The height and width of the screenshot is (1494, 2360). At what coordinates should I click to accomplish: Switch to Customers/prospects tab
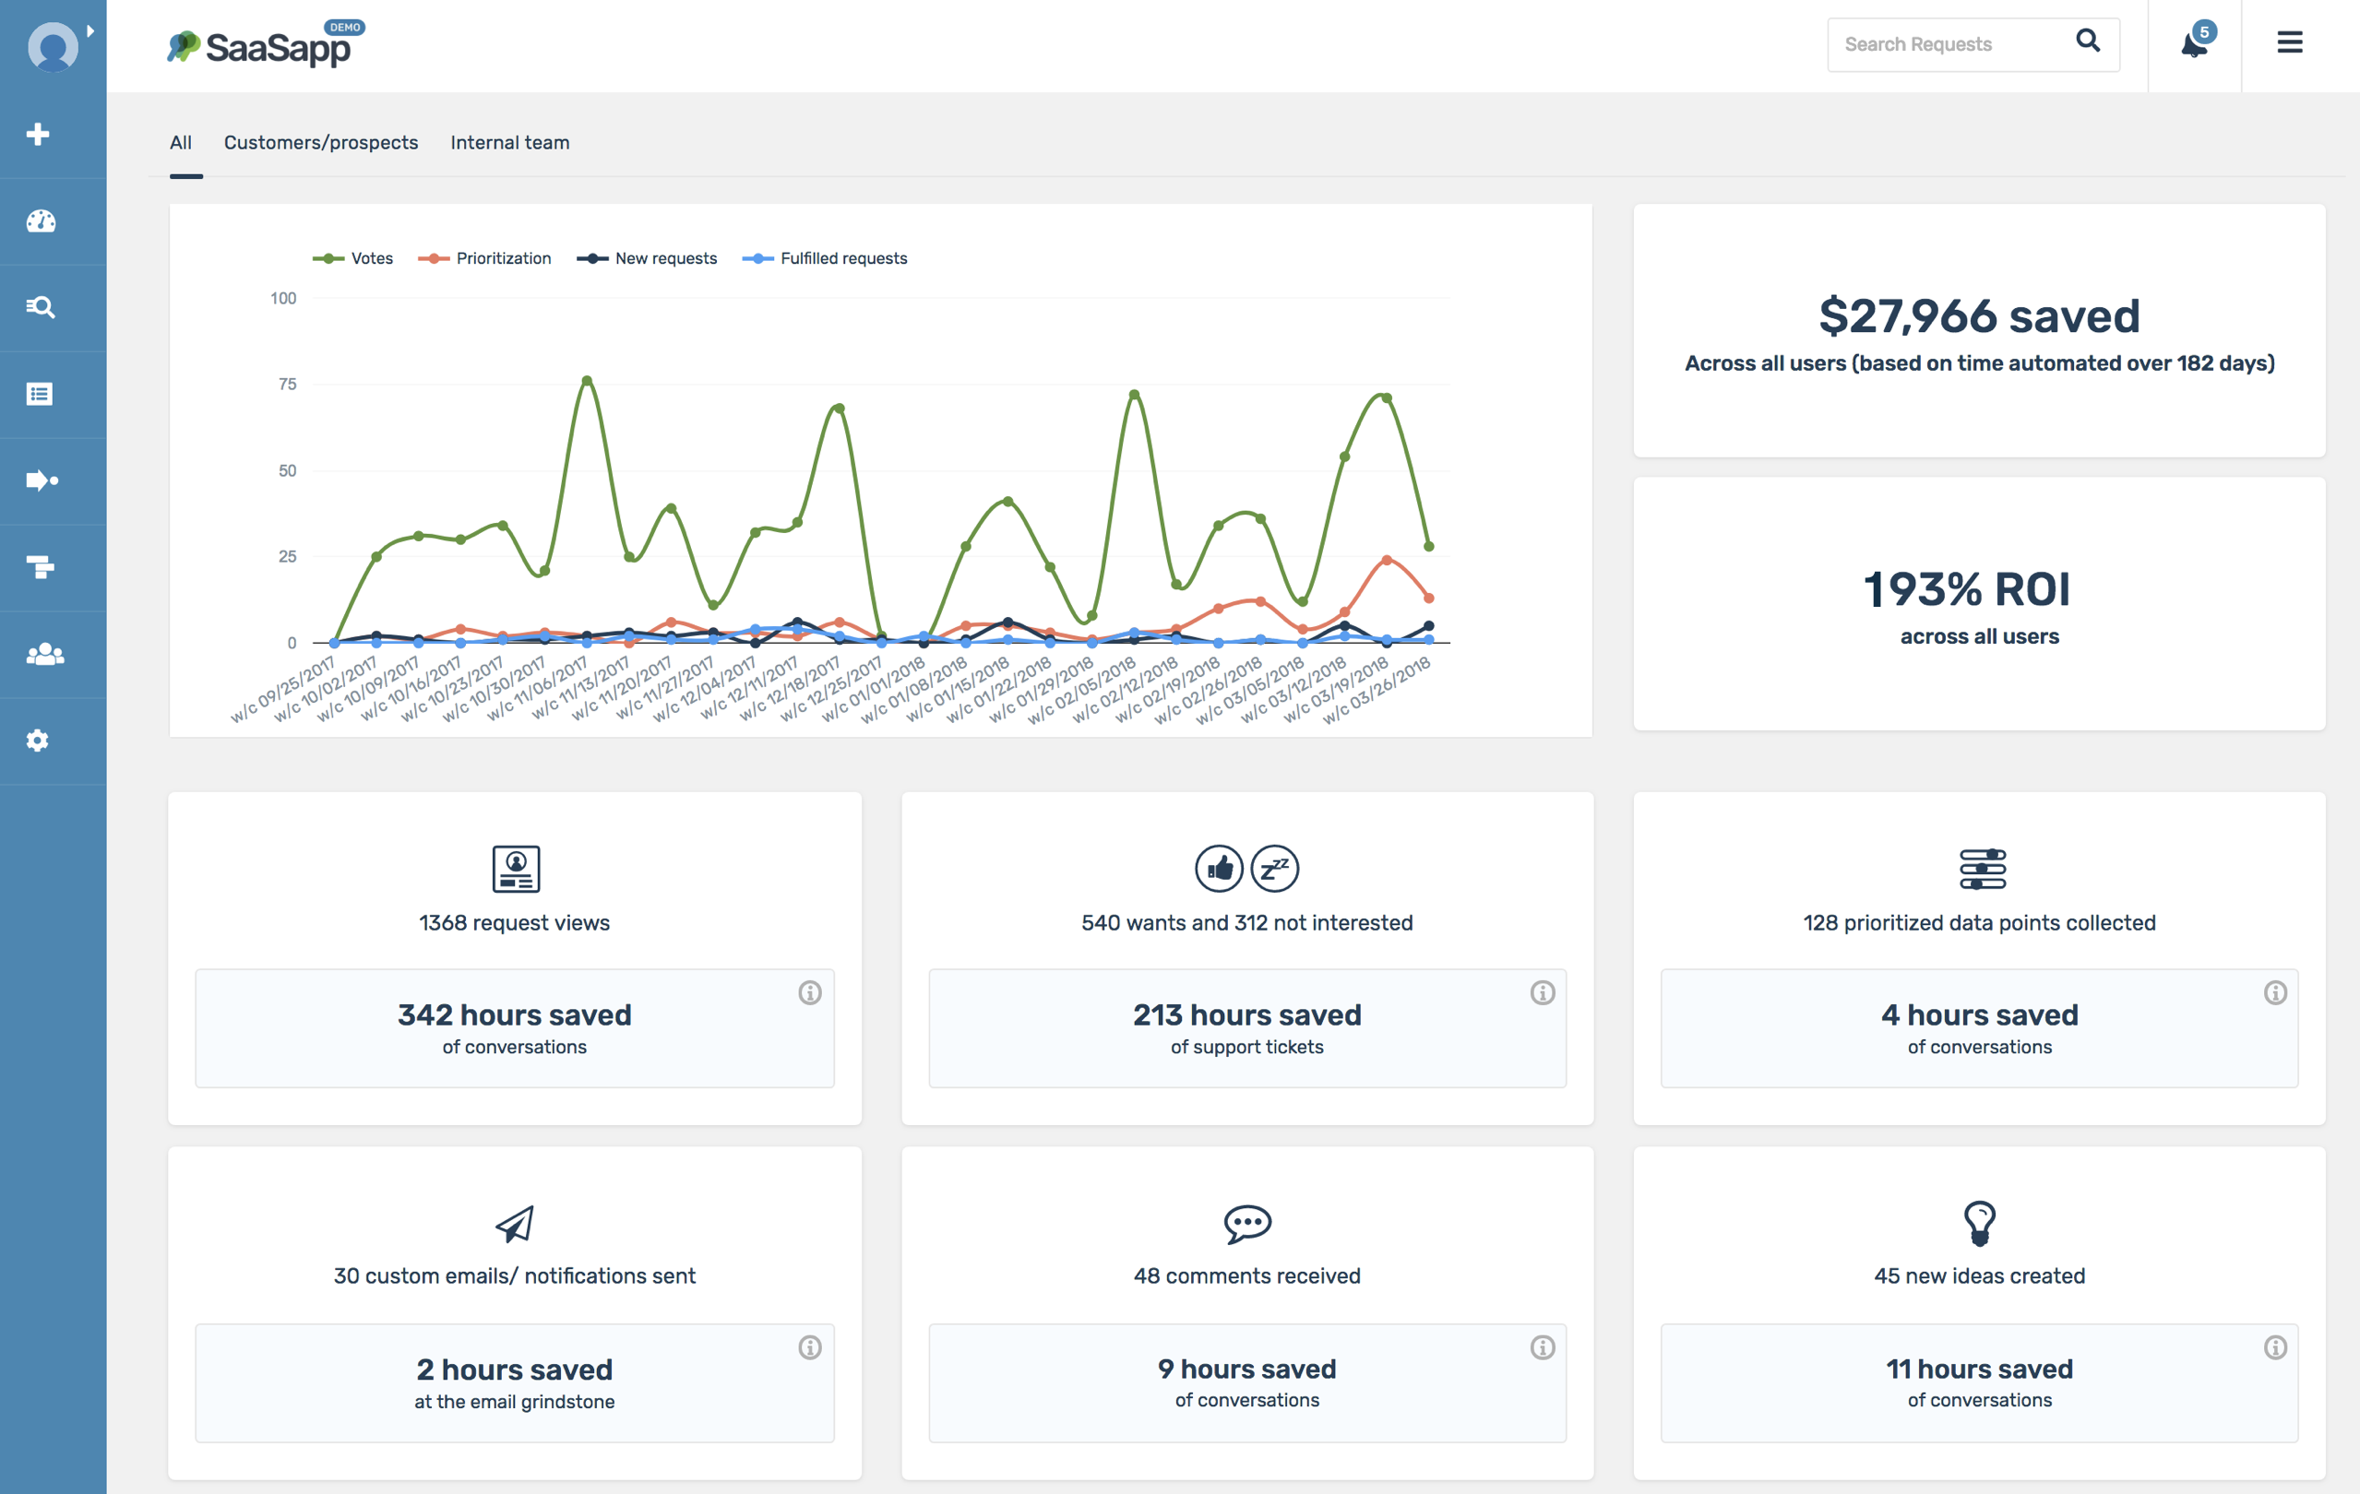pyautogui.click(x=320, y=143)
